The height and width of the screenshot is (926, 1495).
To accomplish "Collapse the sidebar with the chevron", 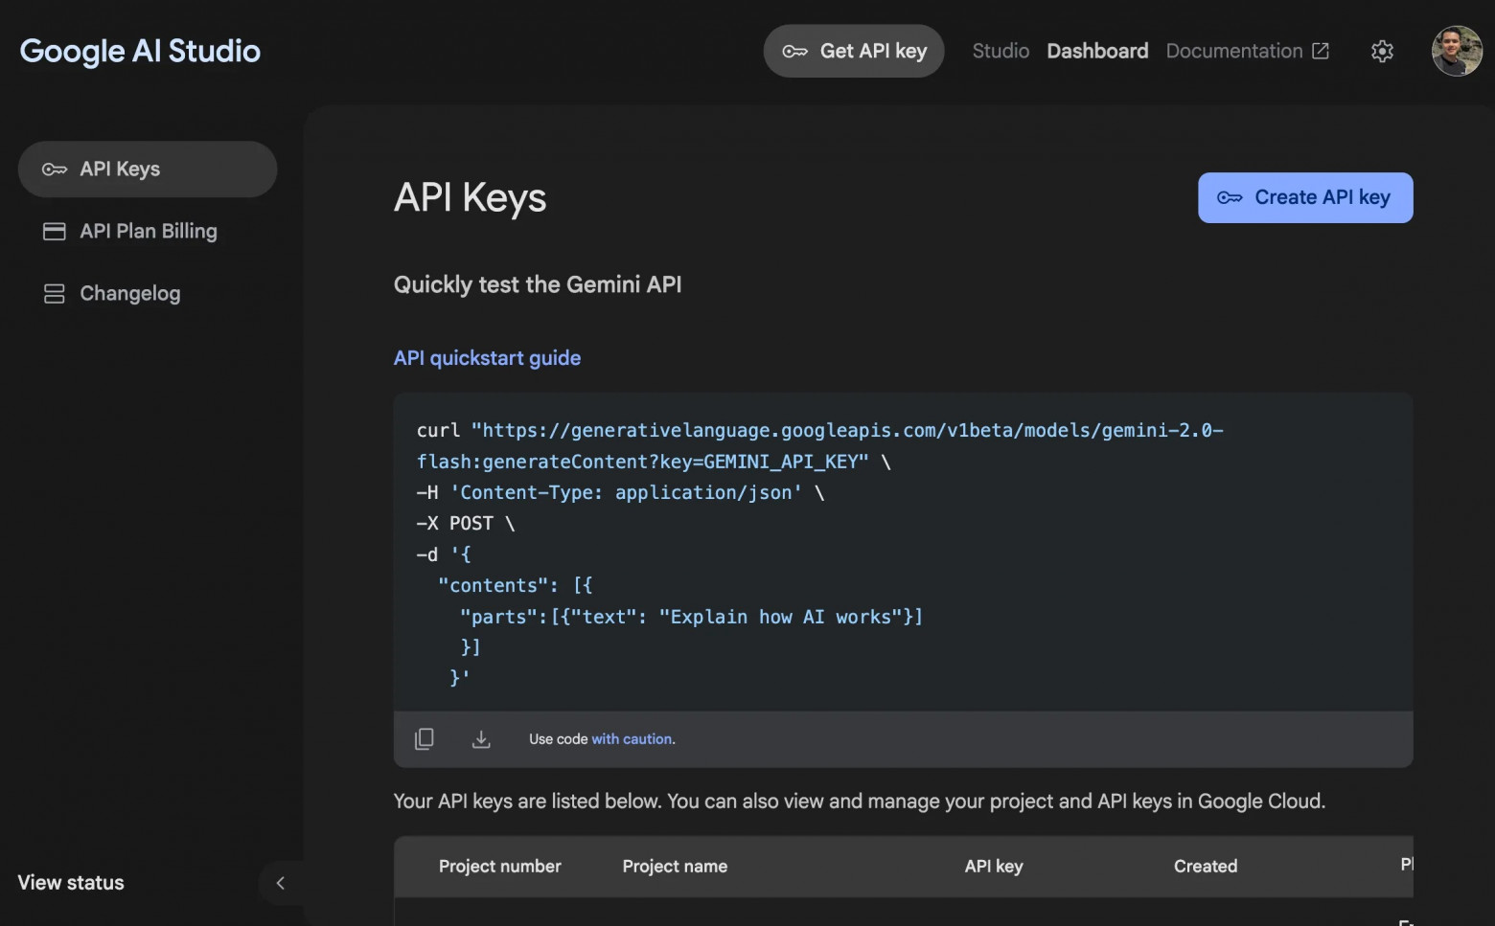I will click(x=281, y=883).
